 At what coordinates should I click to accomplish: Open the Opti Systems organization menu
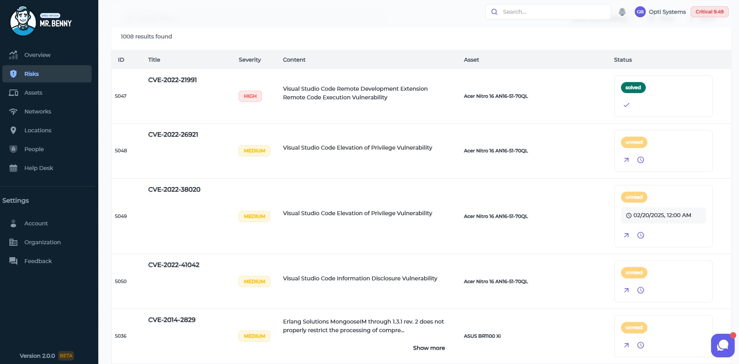(667, 12)
